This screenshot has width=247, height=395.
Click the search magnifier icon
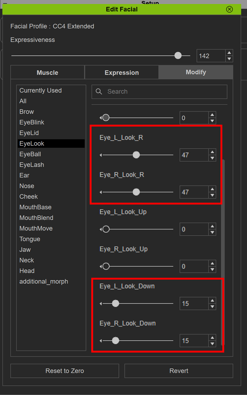click(99, 92)
